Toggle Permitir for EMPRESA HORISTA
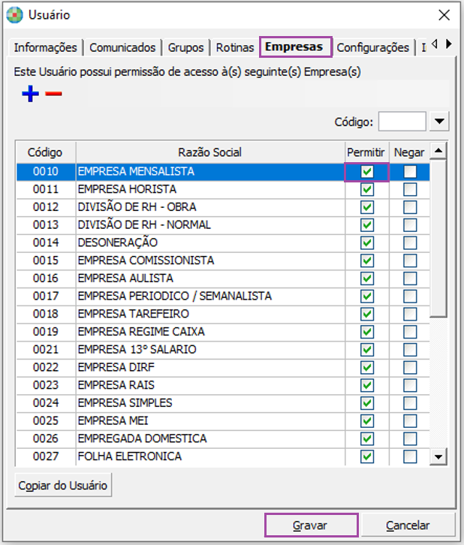The height and width of the screenshot is (545, 464). 367,189
